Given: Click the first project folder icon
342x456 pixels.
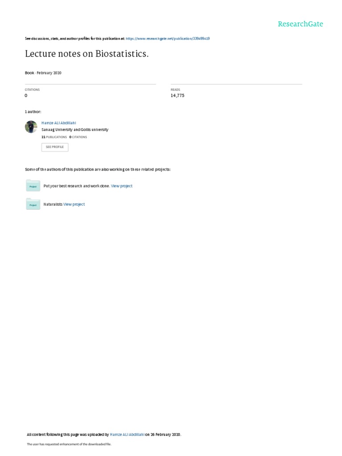Looking at the screenshot, I should coord(33,186).
